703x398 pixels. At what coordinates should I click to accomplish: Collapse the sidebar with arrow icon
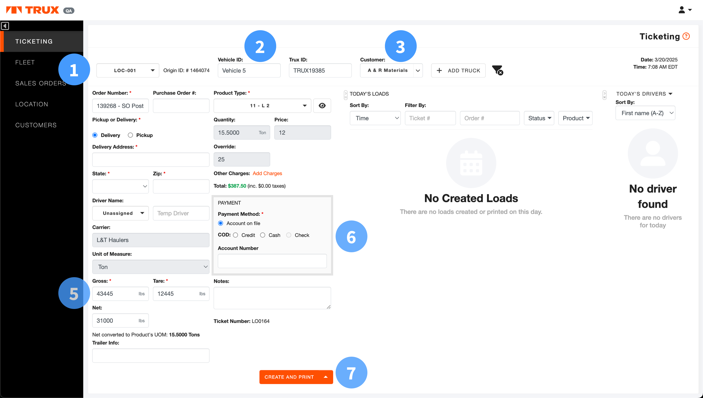pos(5,26)
